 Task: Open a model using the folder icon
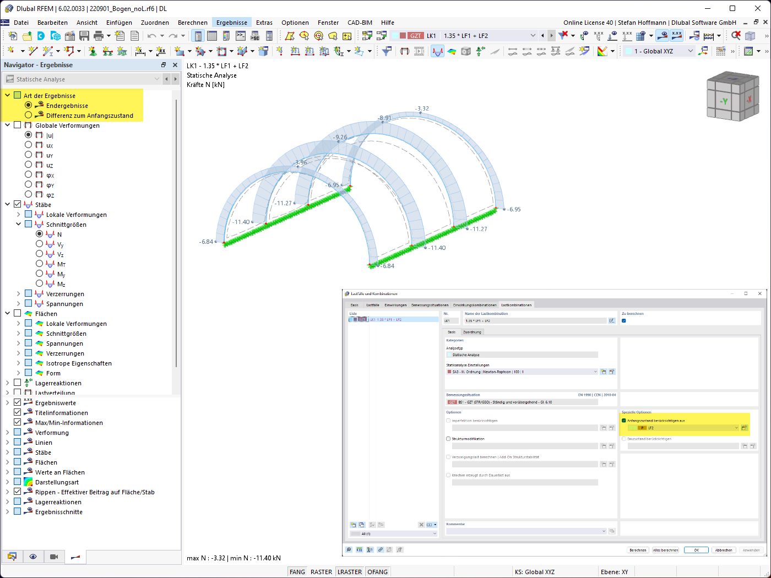27,36
